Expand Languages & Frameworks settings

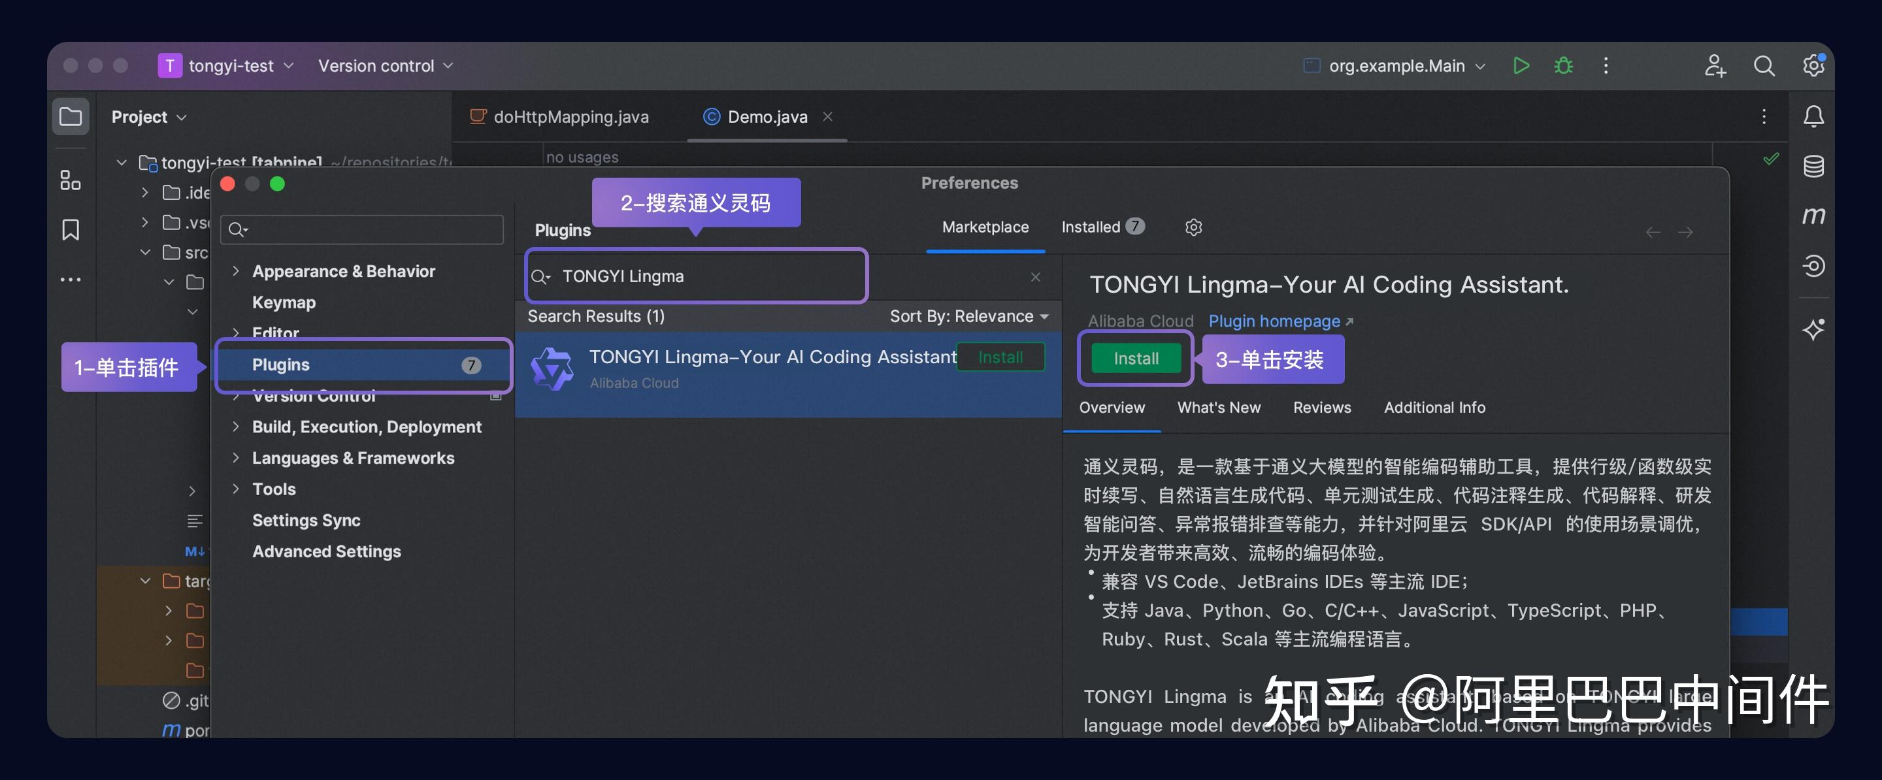pyautogui.click(x=235, y=458)
